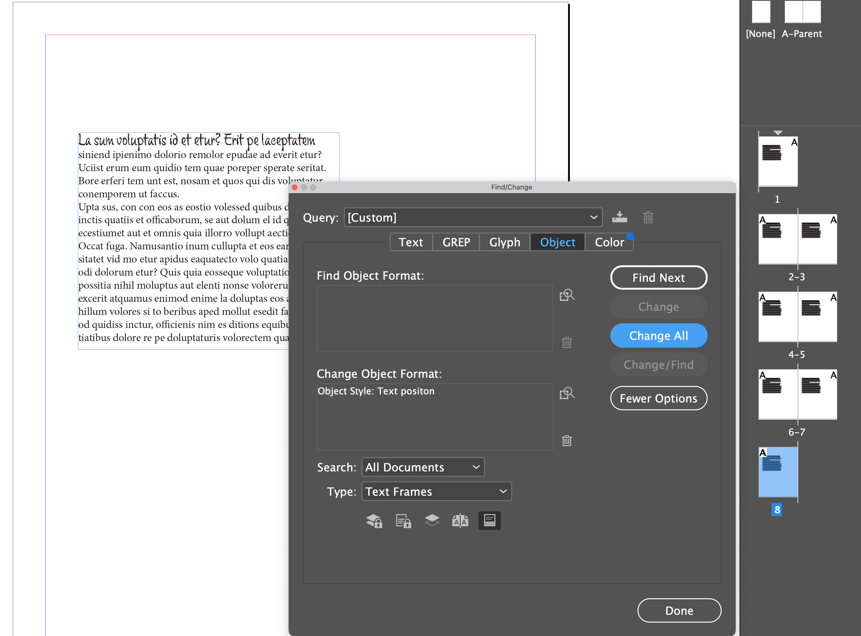
Task: Switch to the GREP tab
Action: (x=456, y=242)
